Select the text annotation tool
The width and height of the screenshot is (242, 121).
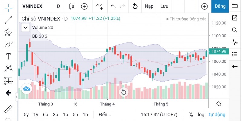8,56
